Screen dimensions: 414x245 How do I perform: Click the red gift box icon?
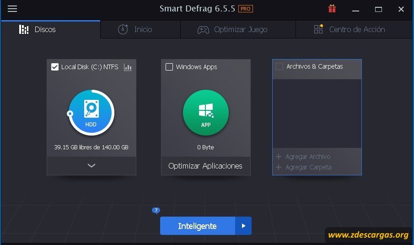(332, 9)
